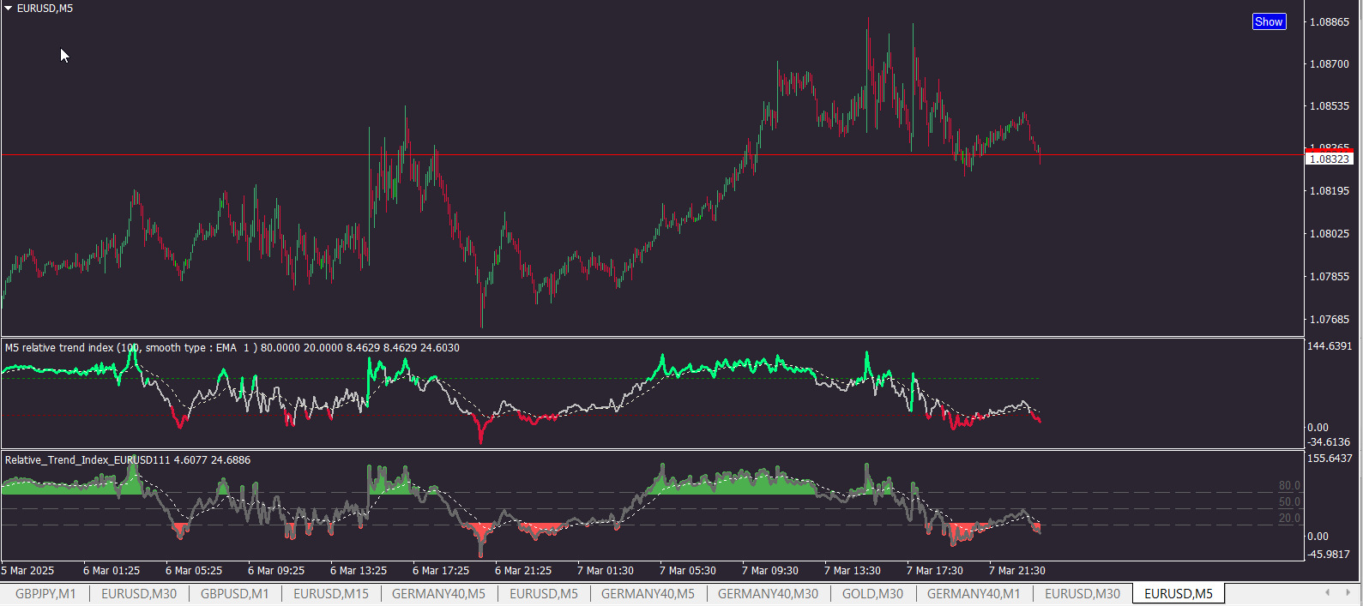Viewport: 1363px width, 606px height.
Task: Click the 155.6437 indicator scale value
Action: [1330, 459]
